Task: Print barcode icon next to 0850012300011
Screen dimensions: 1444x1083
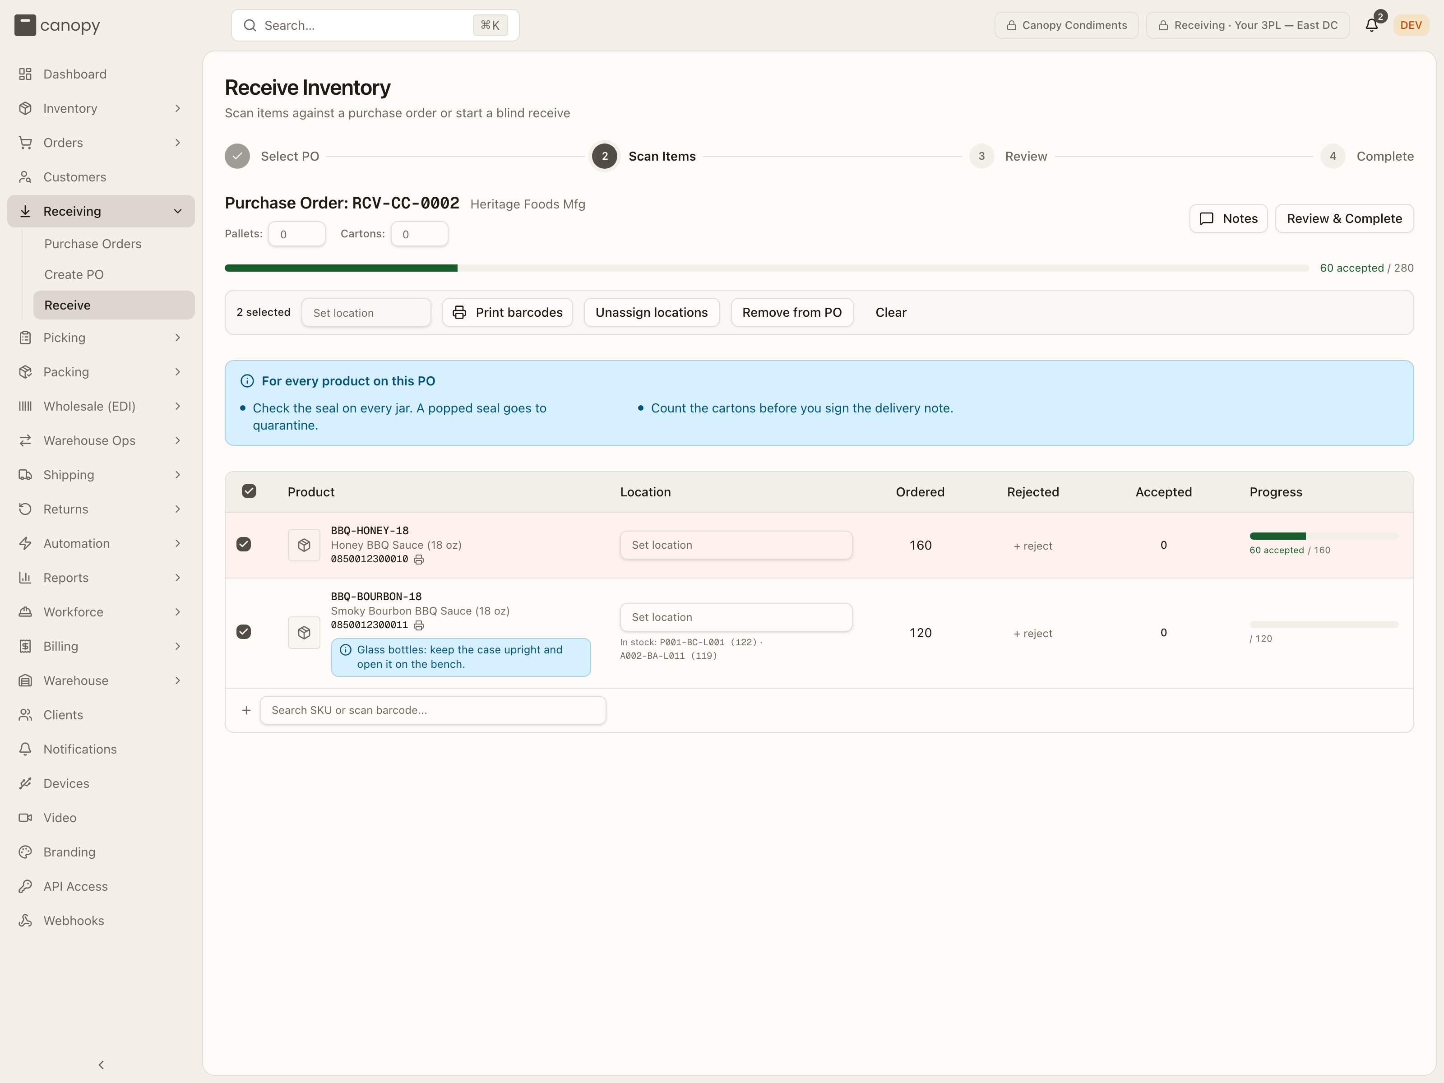Action: click(x=419, y=625)
